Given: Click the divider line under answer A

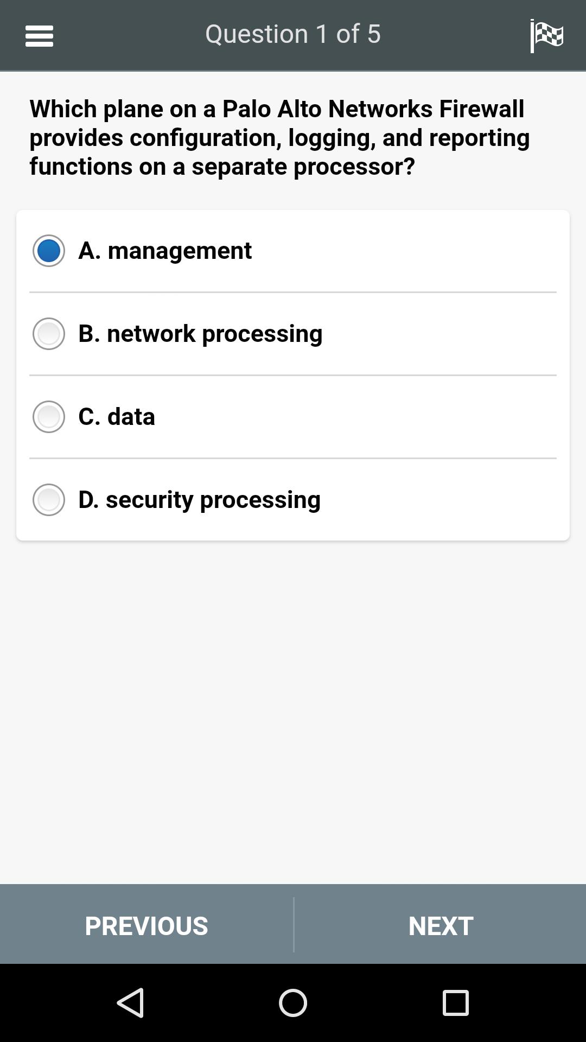Looking at the screenshot, I should [293, 292].
